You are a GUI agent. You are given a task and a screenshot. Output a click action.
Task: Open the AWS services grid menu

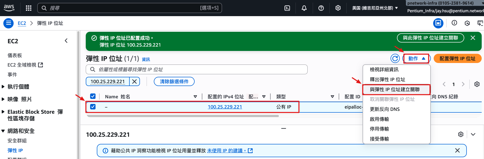[29, 8]
